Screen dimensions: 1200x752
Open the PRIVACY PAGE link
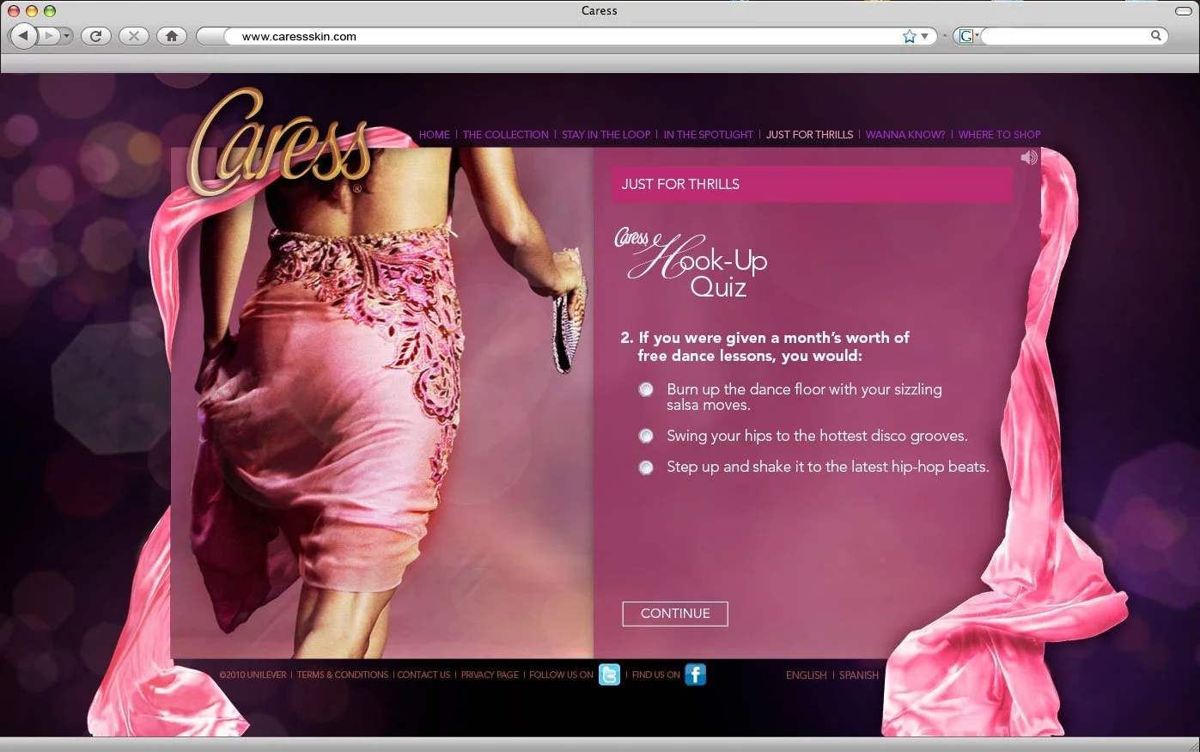[x=490, y=675]
